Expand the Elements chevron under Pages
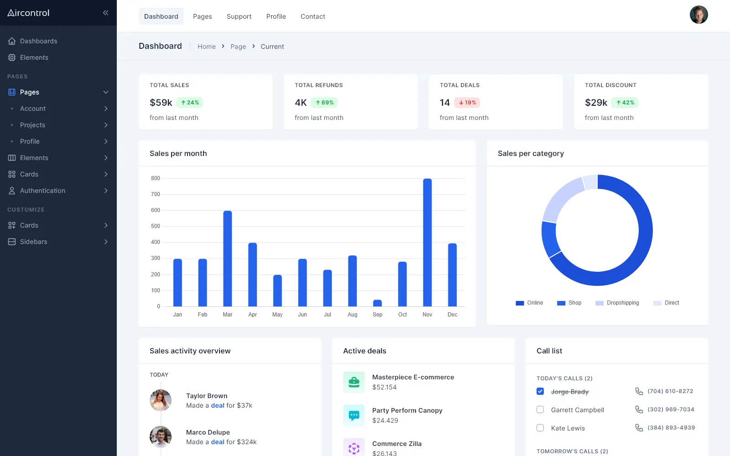730x456 pixels. coord(106,158)
